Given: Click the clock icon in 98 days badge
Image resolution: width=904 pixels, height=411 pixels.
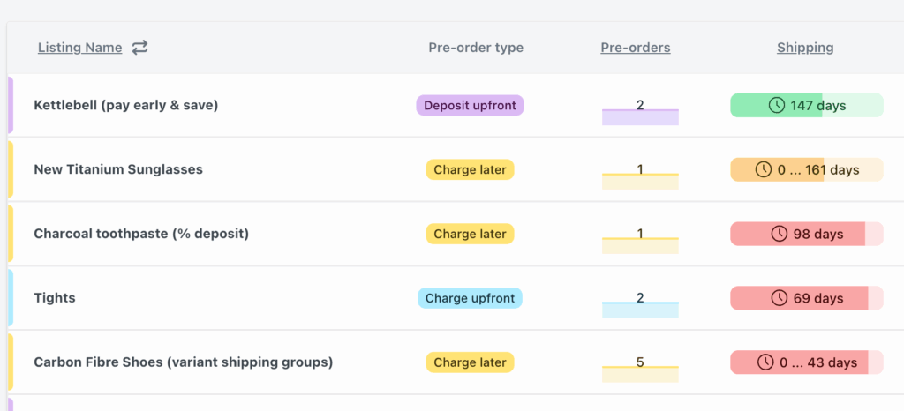Looking at the screenshot, I should 779,234.
